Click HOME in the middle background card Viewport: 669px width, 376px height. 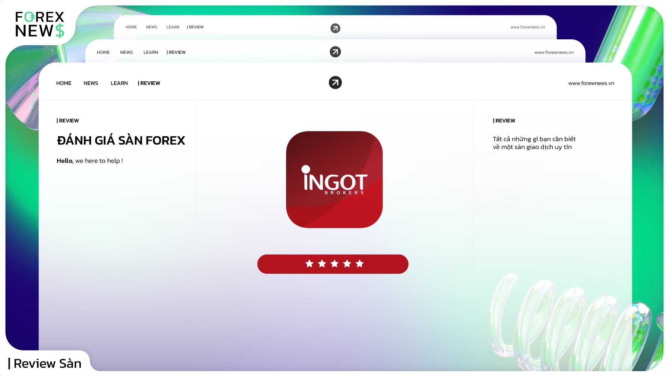103,52
